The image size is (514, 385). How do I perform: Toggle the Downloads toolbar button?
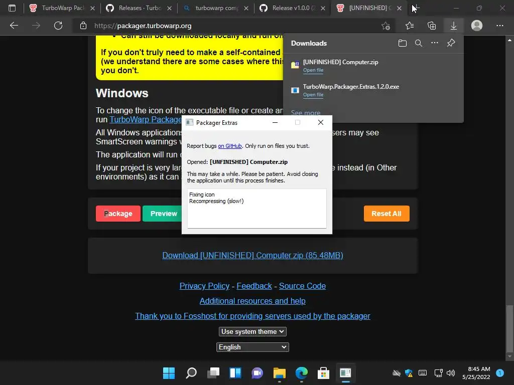(454, 26)
